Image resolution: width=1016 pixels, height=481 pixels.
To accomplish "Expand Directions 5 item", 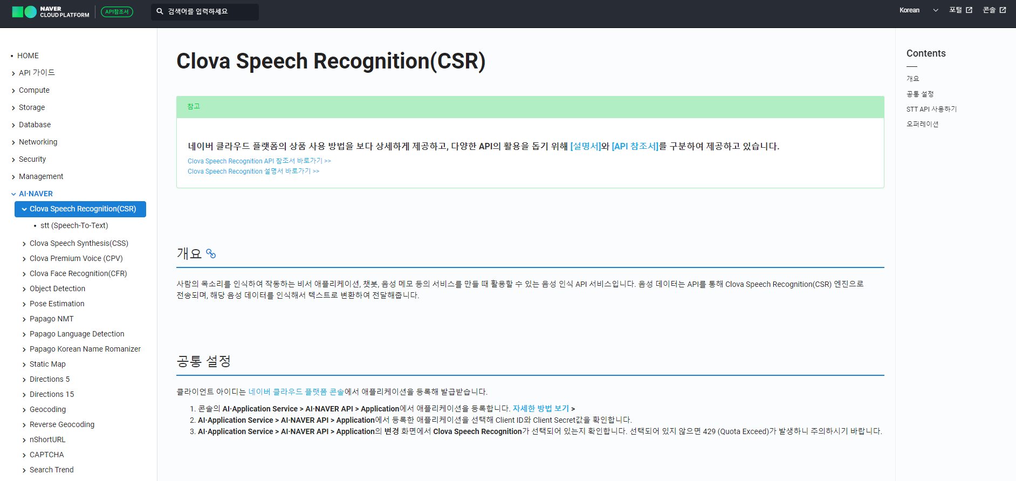I will click(x=50, y=379).
